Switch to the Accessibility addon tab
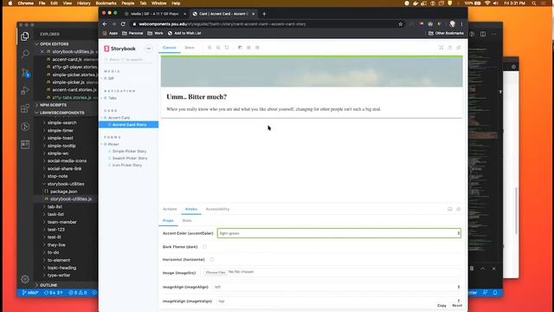This screenshot has height=312, width=554. coord(217,209)
